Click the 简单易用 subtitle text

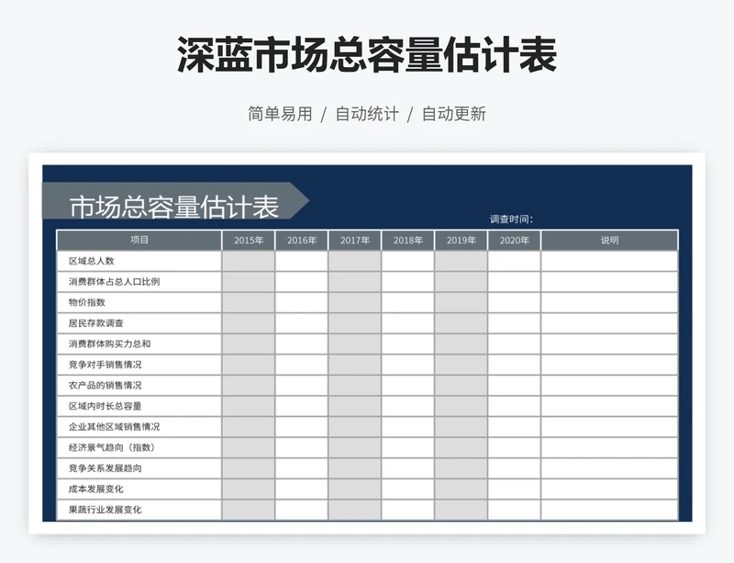coord(280,114)
